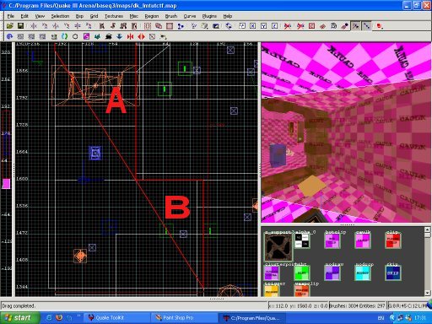Click the black circle outline icon
Screen dimensions: 432x324
[75, 36]
